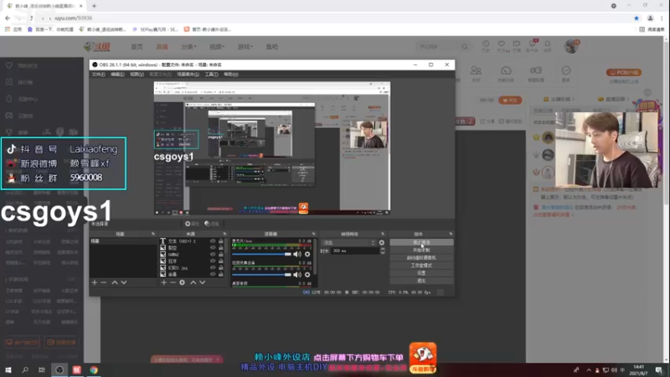Open the history clock icon in Douyu header

486,44
